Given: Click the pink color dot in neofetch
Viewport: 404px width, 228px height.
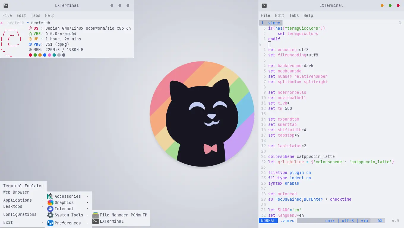Looking at the screenshot, I should click(x=50, y=55).
